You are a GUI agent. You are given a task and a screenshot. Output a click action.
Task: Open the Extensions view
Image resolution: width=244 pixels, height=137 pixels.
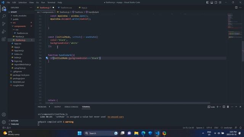[x=4, y=39]
